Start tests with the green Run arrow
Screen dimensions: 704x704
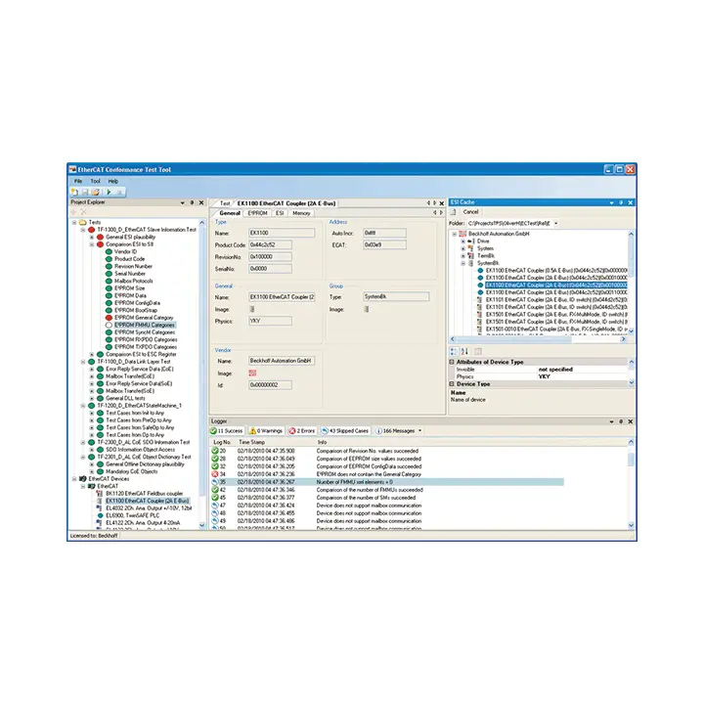click(x=109, y=193)
